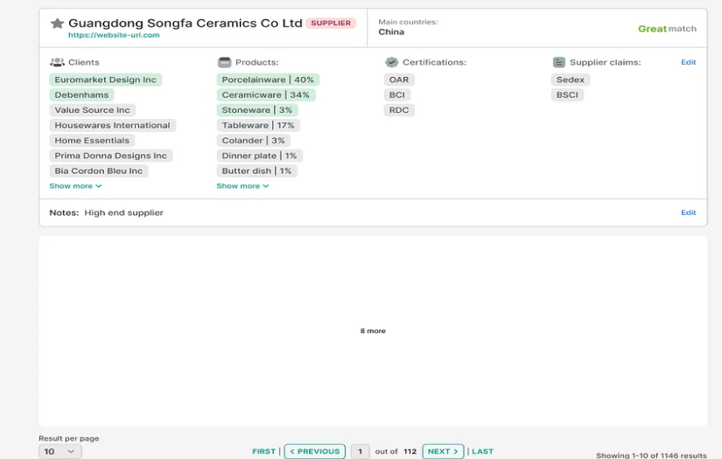Screen dimensions: 722x459
Task: Click the Value Source Inc tag
Action: (92, 110)
